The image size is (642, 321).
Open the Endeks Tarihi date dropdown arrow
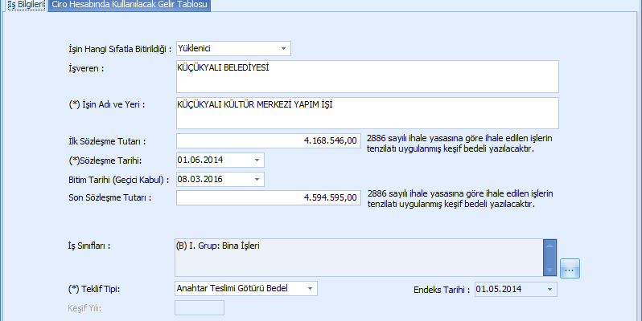(549, 289)
